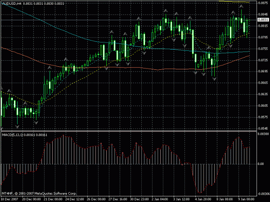Click the MACD(5,13,1) indicator label

tap(13, 135)
